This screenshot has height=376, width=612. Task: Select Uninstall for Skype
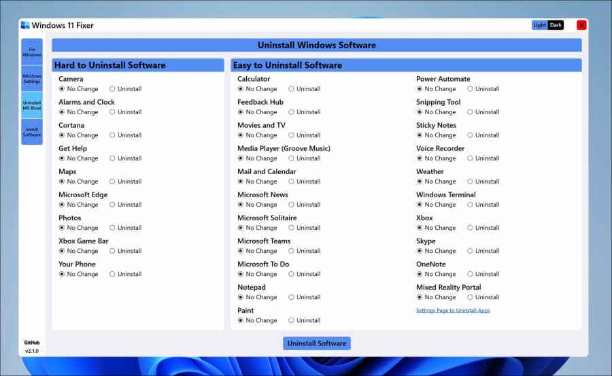tap(483, 251)
